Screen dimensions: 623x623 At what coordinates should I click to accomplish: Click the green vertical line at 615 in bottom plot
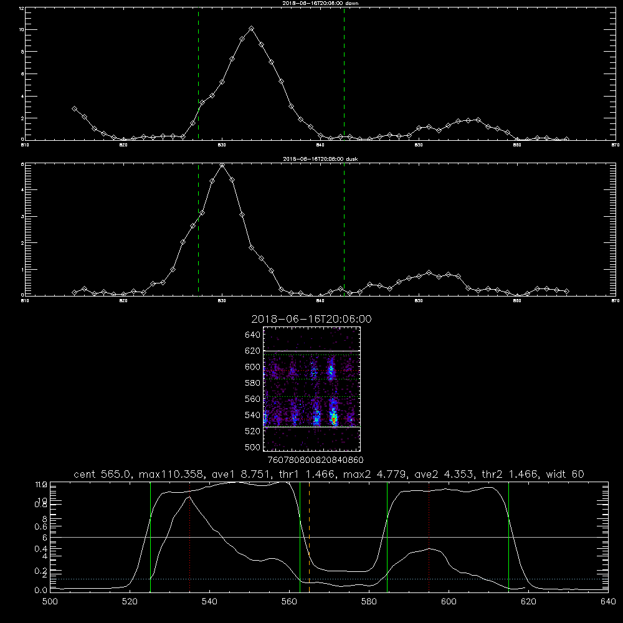pos(508,537)
